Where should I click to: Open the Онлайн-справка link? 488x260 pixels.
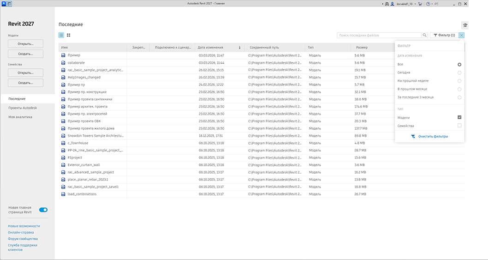pos(21,232)
